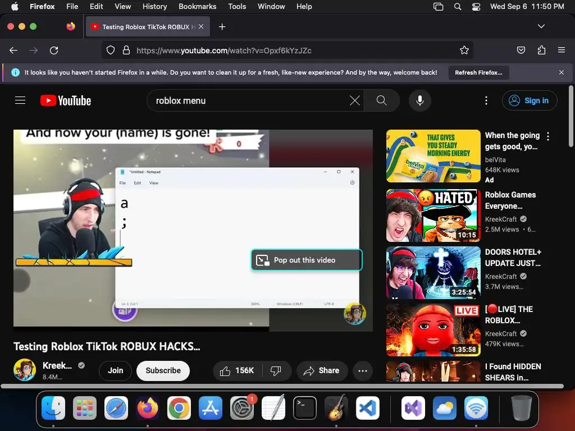
Task: Like the video showing 156K likes
Action: point(238,370)
